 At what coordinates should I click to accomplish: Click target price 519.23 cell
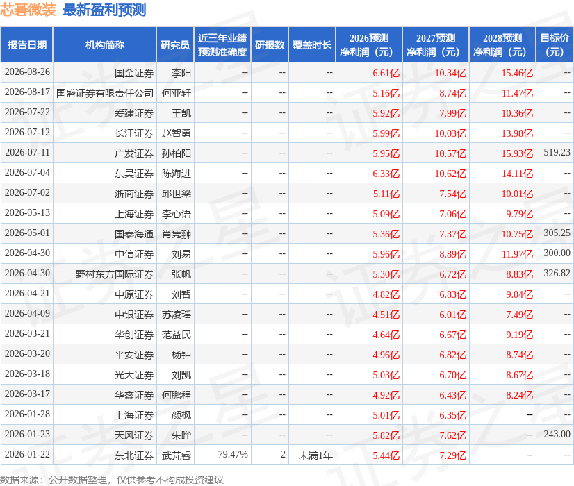coord(557,152)
